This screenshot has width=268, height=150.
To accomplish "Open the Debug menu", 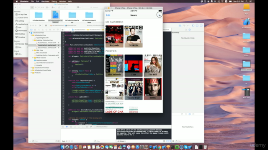I will [x=54, y=1].
